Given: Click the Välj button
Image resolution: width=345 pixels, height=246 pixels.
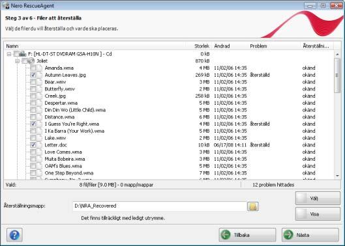Looking at the screenshot, I should (318, 198).
